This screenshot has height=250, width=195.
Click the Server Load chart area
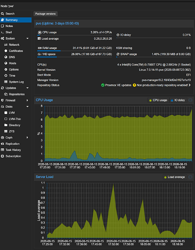click(119, 210)
